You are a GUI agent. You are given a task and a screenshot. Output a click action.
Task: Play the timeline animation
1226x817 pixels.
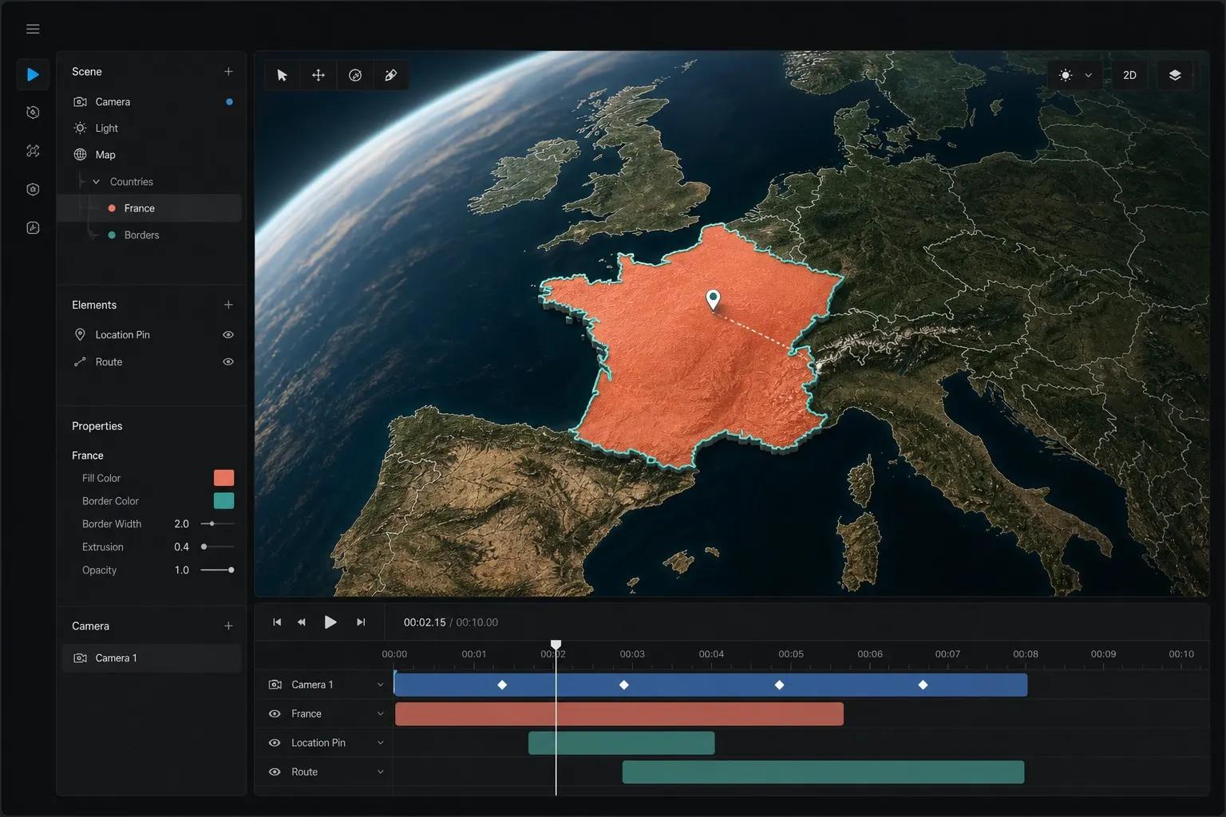330,622
